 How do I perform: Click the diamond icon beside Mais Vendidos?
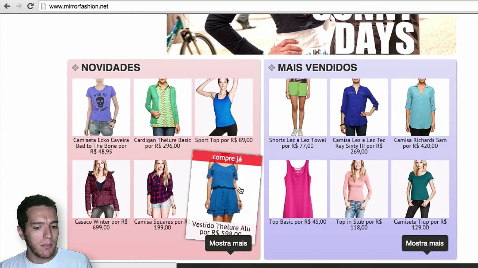point(271,68)
